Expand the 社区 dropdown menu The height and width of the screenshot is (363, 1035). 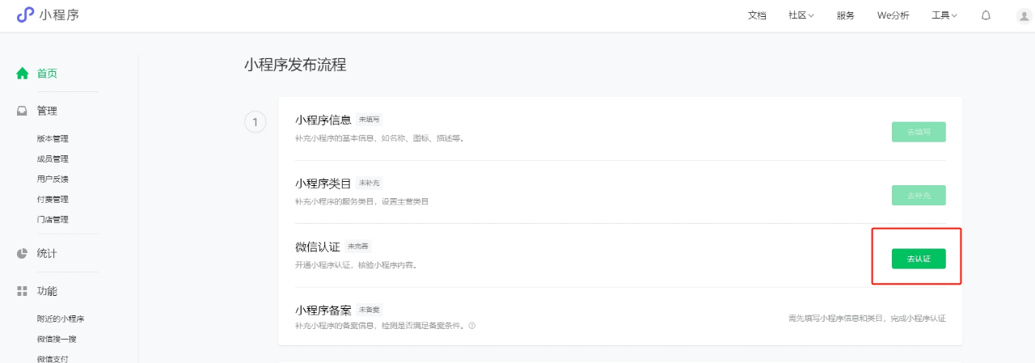(801, 15)
